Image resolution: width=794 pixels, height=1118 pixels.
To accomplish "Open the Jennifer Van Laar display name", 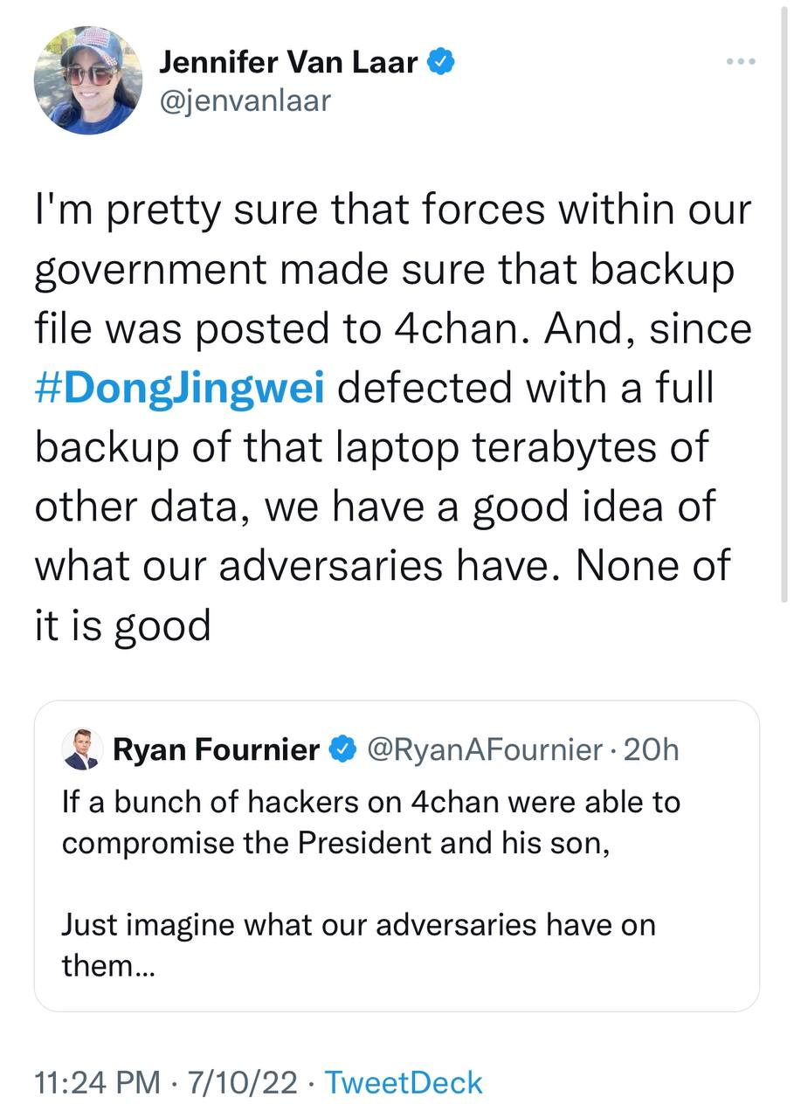I will pos(288,63).
